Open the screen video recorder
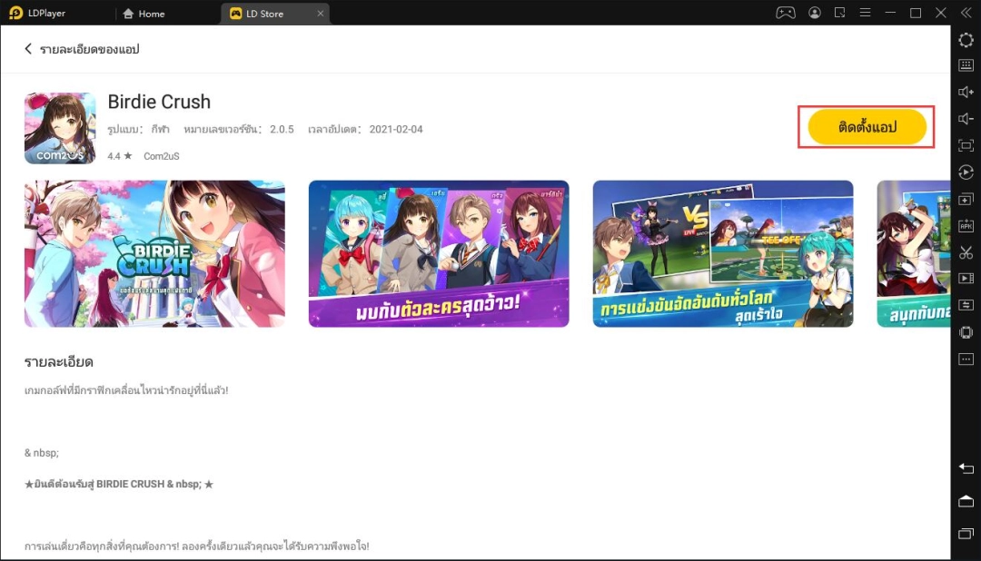Screen dimensions: 981x561 966,279
